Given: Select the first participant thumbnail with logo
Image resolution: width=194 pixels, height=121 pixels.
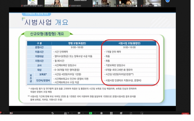Looking at the screenshot, I should pyautogui.click(x=33, y=3).
